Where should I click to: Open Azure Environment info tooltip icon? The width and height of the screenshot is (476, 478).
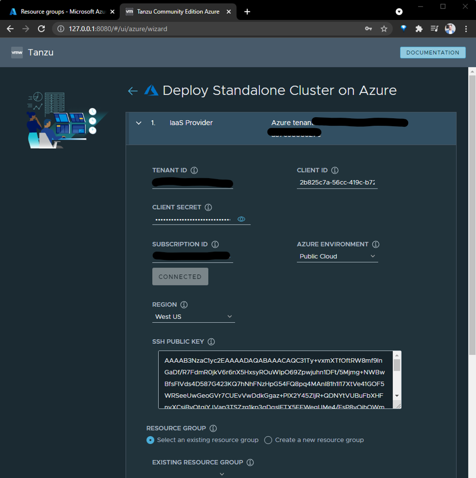point(376,244)
